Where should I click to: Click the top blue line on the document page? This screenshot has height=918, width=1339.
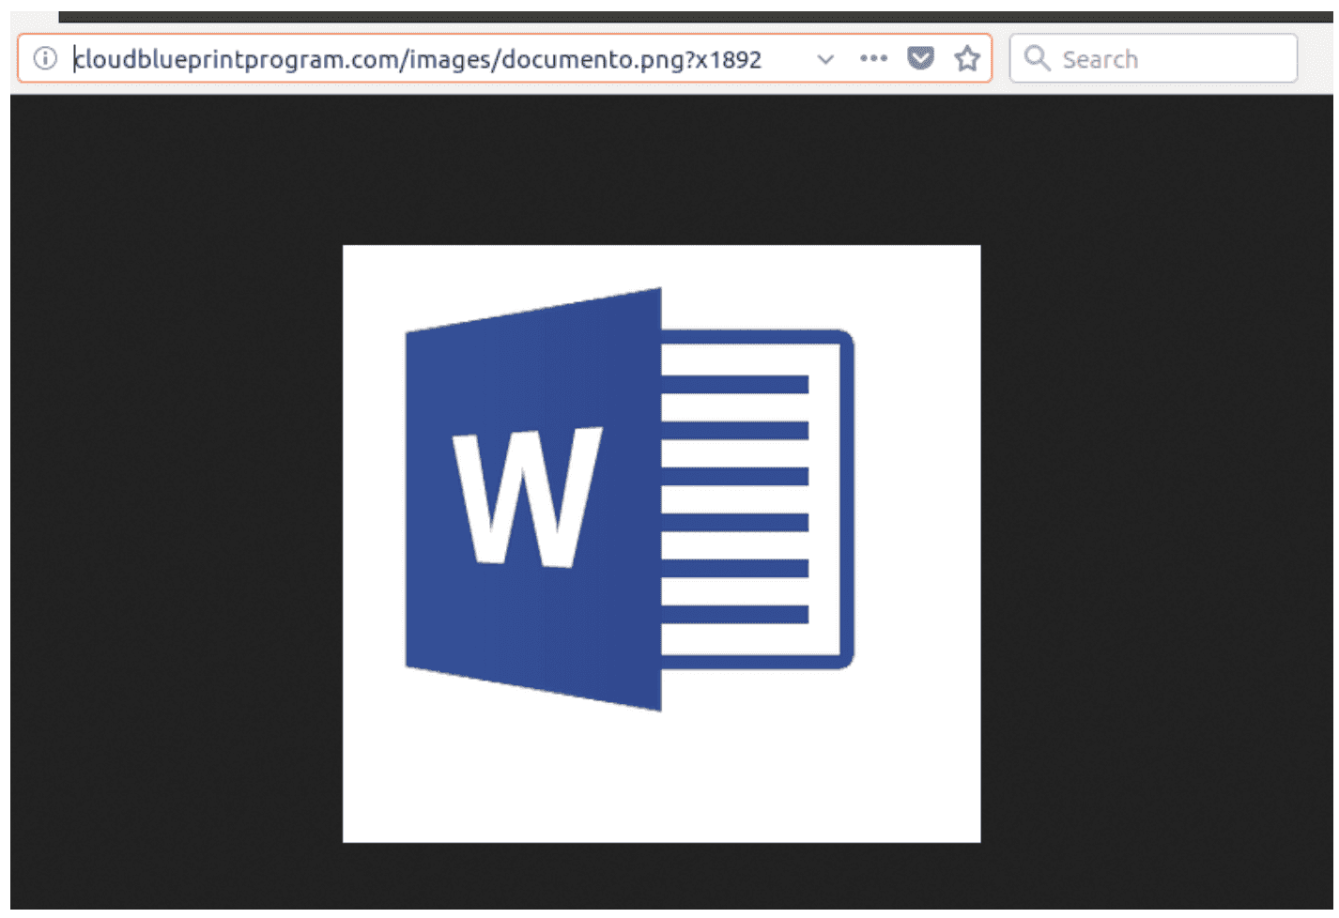pos(734,384)
